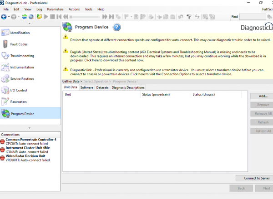Viewport: 273px width, 199px height.
Task: Click the open log file toolbar icon
Action: tap(39, 17)
